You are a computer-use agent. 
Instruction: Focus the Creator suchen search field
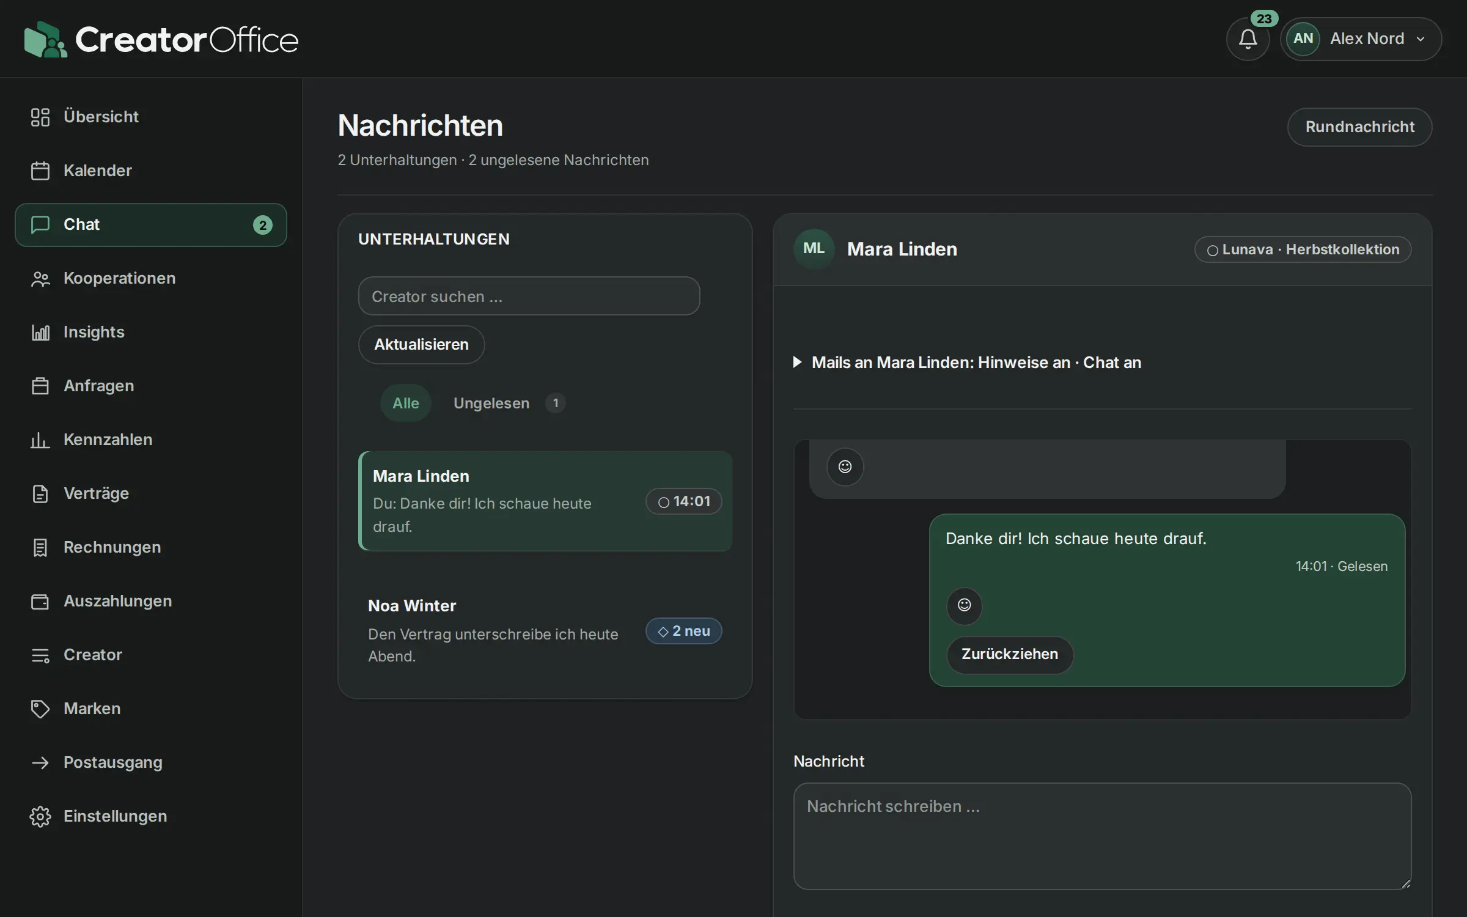point(529,296)
